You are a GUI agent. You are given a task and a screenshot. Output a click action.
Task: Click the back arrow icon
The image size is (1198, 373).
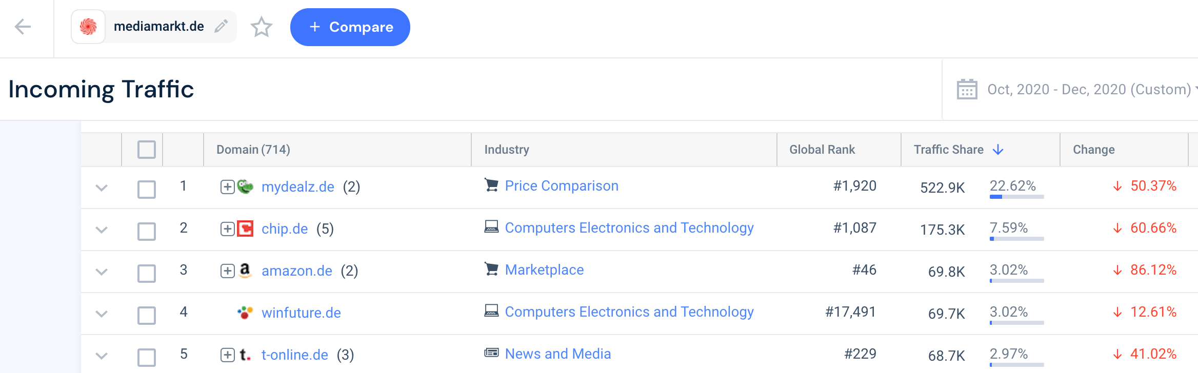(23, 27)
